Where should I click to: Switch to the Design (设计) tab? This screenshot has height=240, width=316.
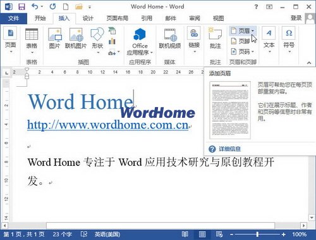[x=88, y=18]
